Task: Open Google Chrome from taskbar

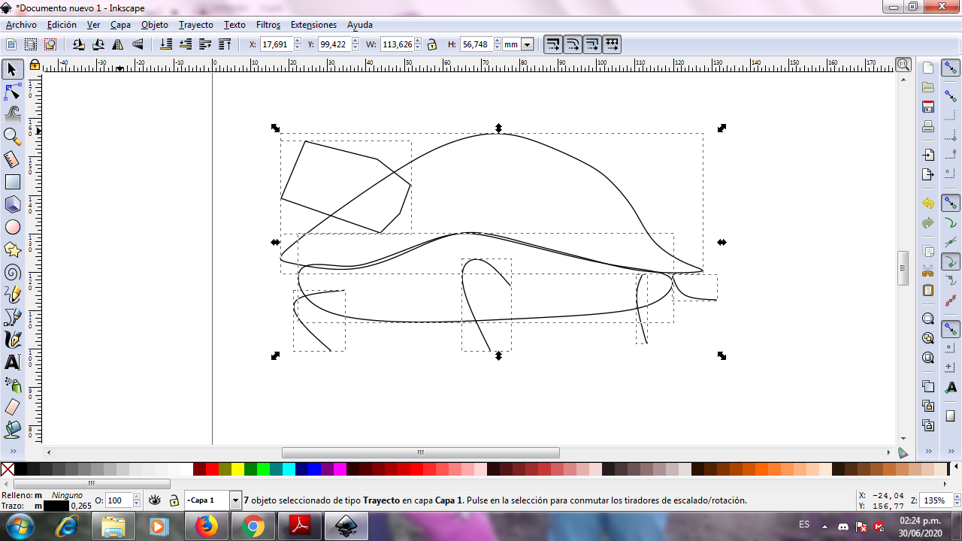Action: pos(253,526)
